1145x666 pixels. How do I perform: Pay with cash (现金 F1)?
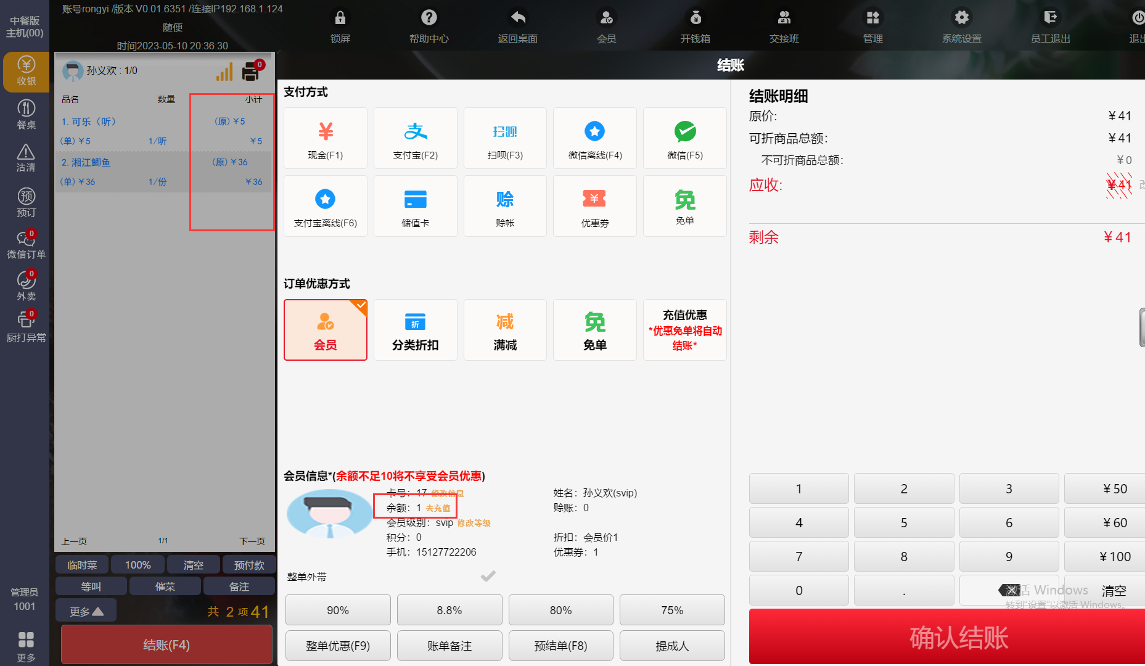pos(325,138)
